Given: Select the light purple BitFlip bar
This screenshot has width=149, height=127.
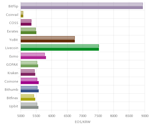Looking at the screenshot, I should coord(82,4).
